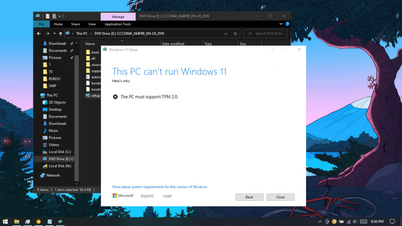
Task: Open recent locations dropdown in Explorer
Action: pyautogui.click(x=54, y=34)
